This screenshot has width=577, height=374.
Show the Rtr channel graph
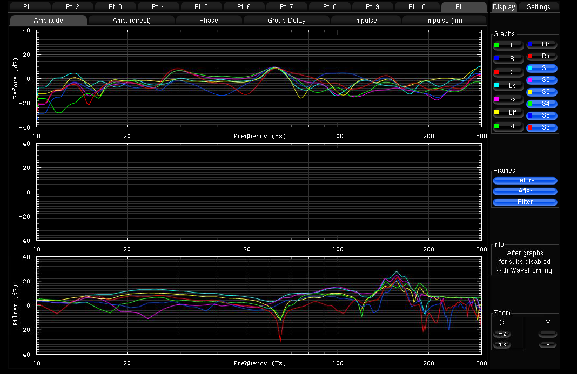click(x=541, y=56)
